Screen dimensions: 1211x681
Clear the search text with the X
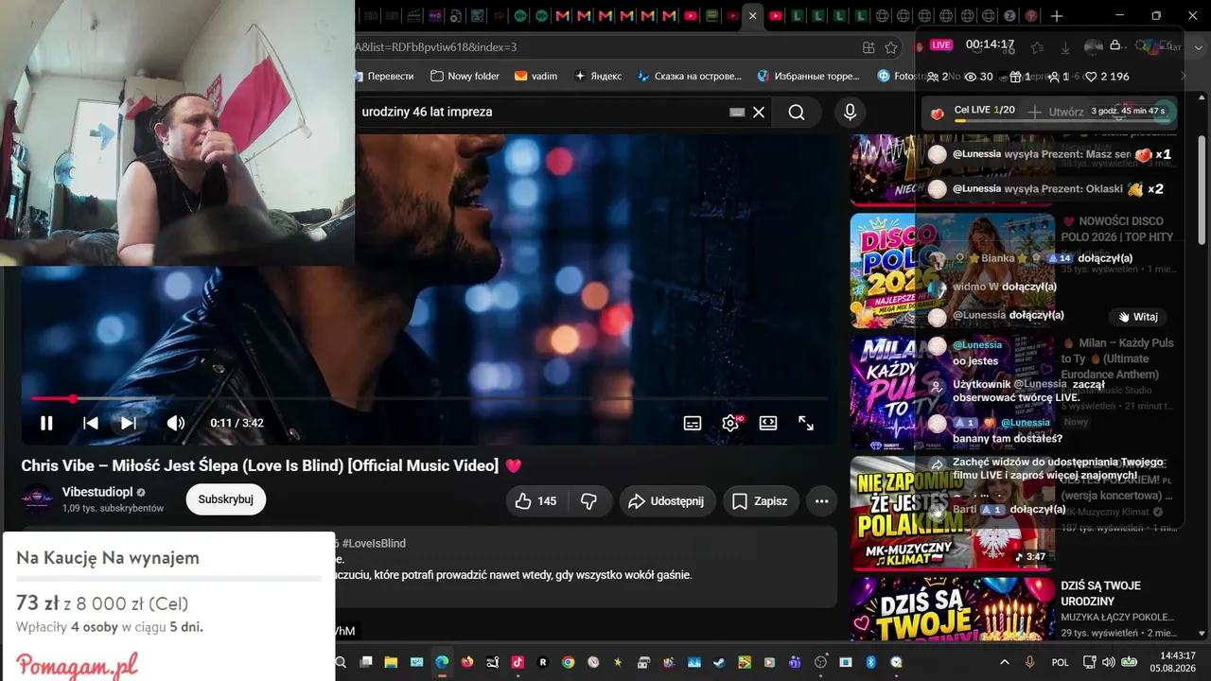tap(759, 113)
